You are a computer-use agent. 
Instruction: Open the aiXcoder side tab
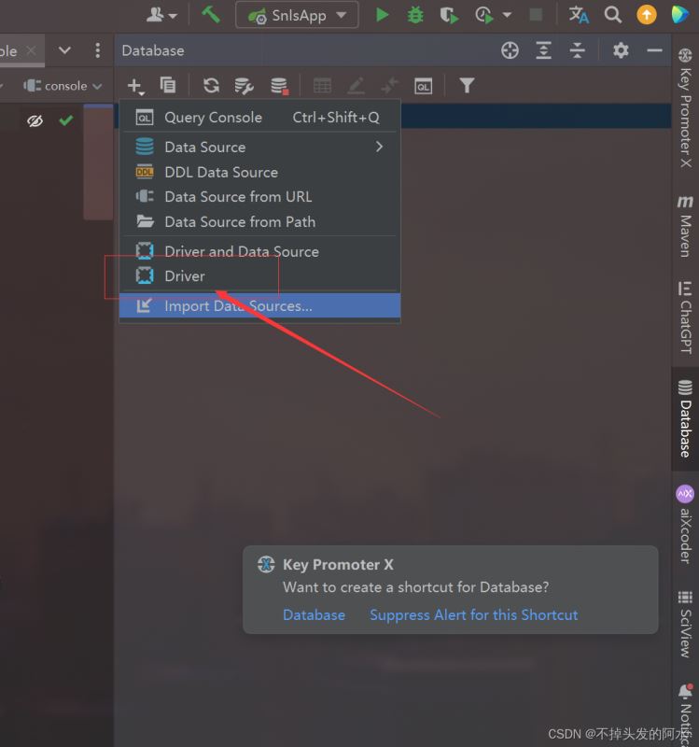pyautogui.click(x=685, y=525)
